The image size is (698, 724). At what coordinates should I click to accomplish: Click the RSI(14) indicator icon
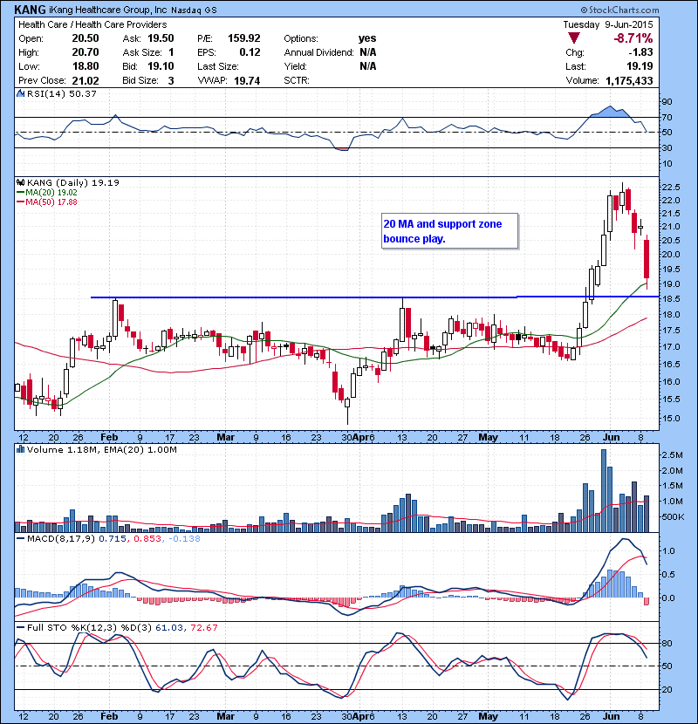point(20,93)
